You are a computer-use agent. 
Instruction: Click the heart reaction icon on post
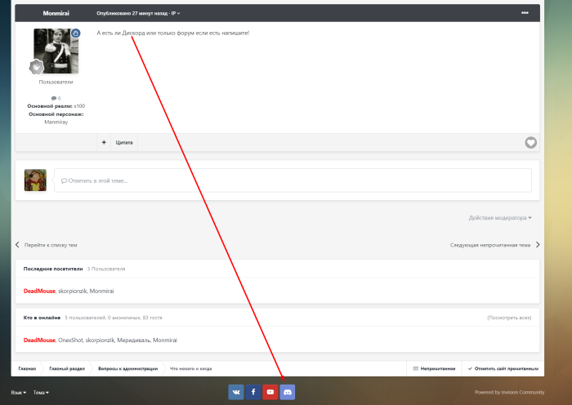tap(530, 142)
